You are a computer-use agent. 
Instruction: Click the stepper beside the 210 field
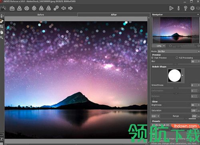[x=158, y=116]
